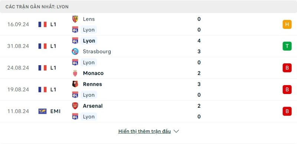
Task: Open the 16.09.24 Lens vs Lyon match row
Action: (x=148, y=24)
